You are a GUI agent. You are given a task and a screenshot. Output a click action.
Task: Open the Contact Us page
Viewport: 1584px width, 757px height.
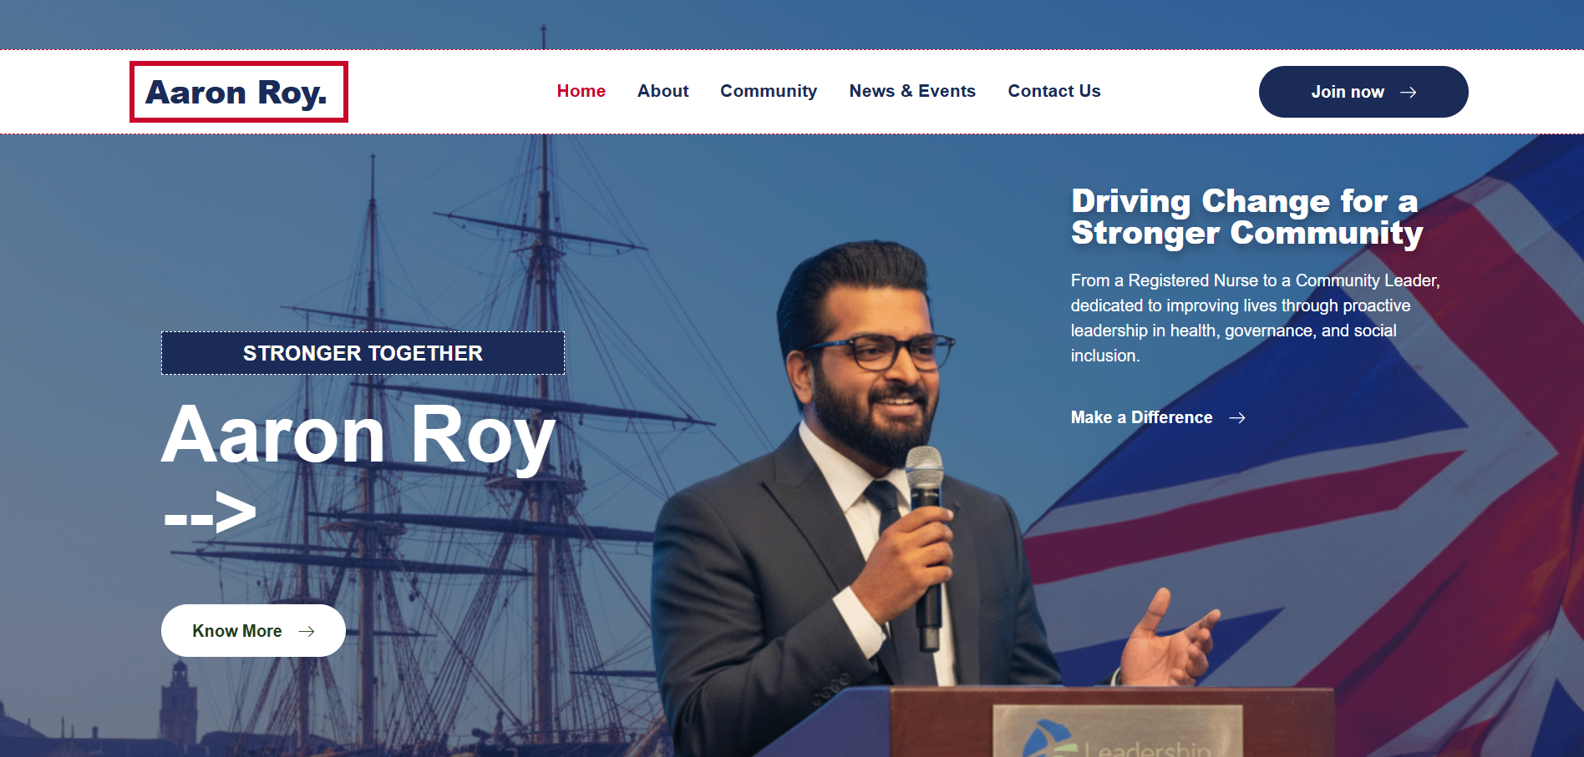click(x=1054, y=91)
